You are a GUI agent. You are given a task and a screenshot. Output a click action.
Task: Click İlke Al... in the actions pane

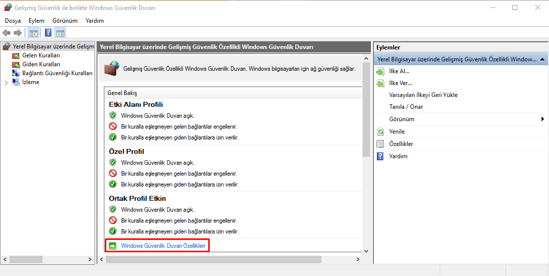coord(399,71)
